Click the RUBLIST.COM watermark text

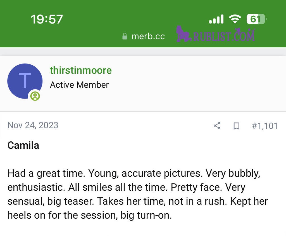coord(223,36)
